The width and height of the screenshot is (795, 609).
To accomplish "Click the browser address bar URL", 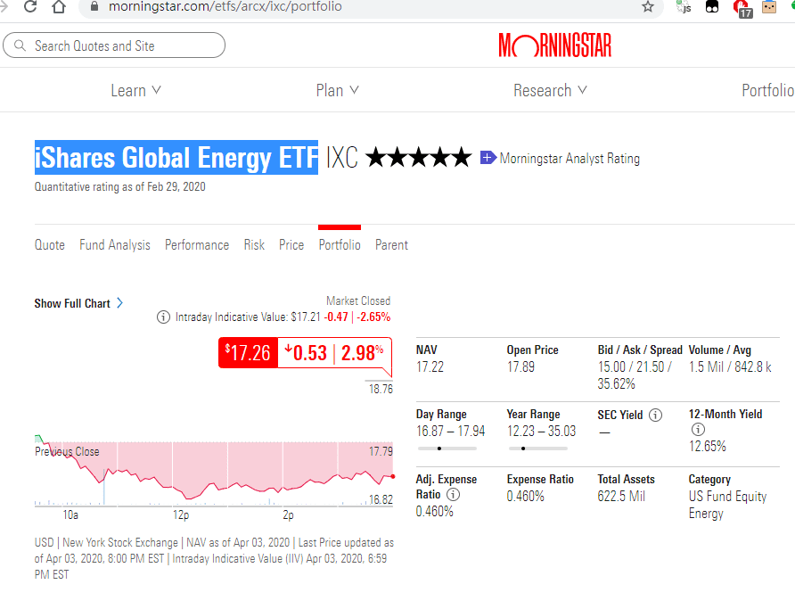I will 225,7.
